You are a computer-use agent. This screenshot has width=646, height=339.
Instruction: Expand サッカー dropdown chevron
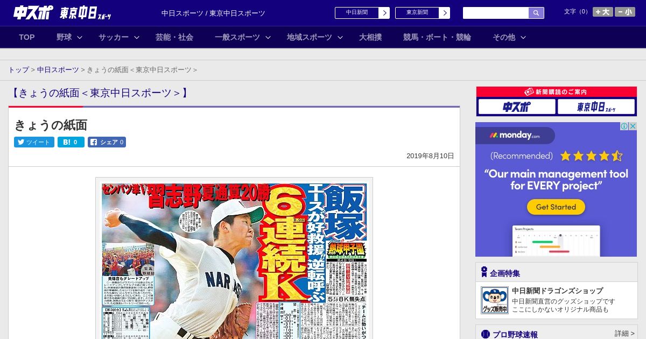tap(137, 37)
